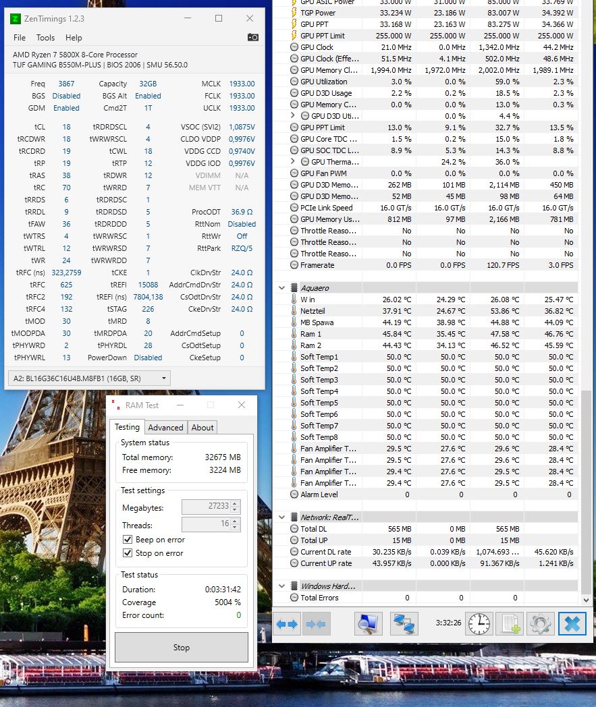The image size is (596, 707).
Task: Take a ZenTimings screenshot with camera icon
Action: click(253, 37)
